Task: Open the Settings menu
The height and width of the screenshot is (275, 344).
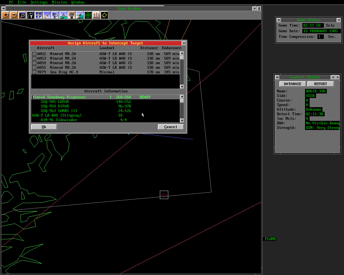Action: 39,2
